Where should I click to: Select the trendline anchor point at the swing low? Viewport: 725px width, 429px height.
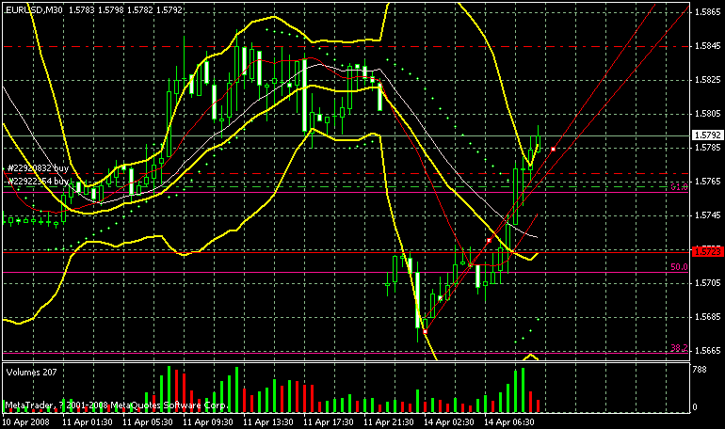pyautogui.click(x=425, y=331)
